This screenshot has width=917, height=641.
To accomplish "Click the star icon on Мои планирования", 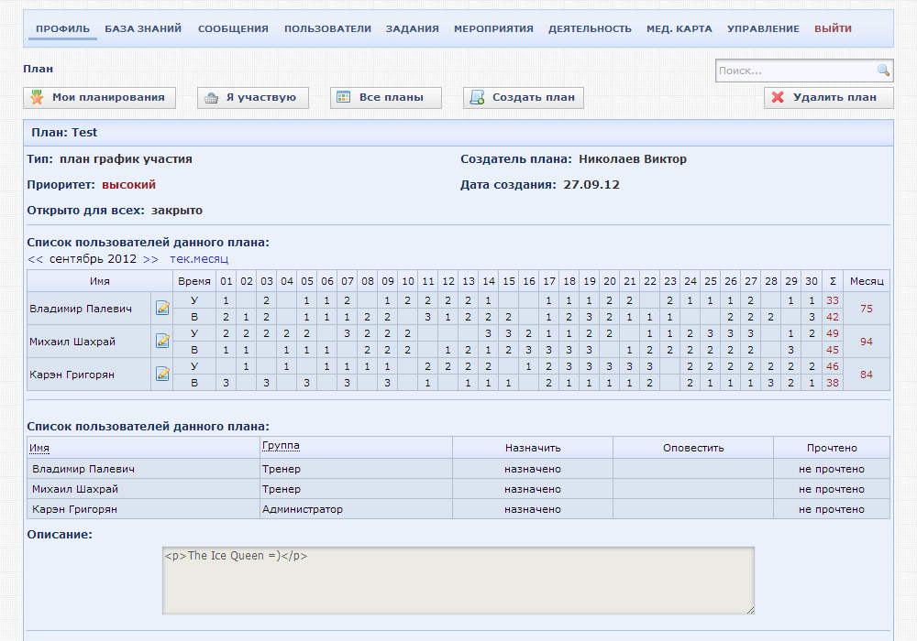I will click(38, 98).
